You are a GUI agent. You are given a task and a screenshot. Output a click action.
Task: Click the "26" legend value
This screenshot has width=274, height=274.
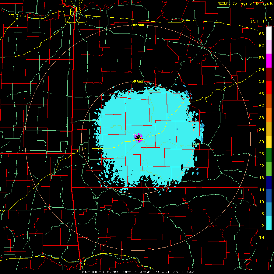pyautogui.click(x=262, y=154)
